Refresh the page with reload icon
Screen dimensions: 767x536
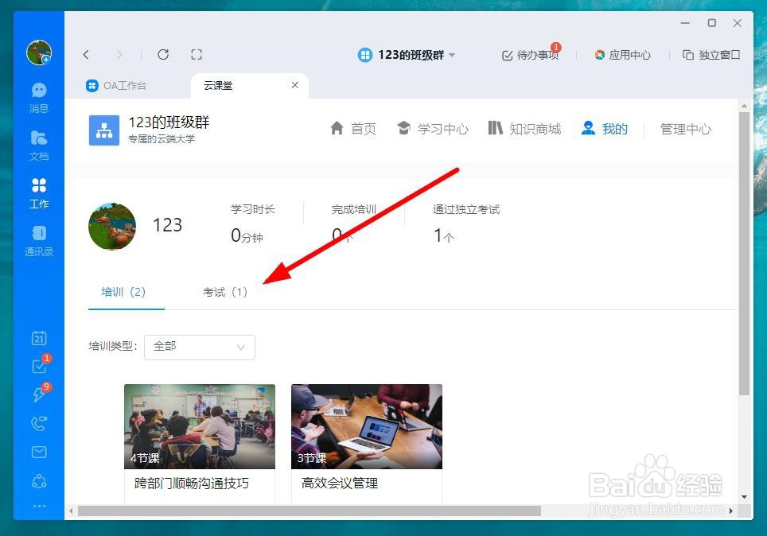coord(163,54)
